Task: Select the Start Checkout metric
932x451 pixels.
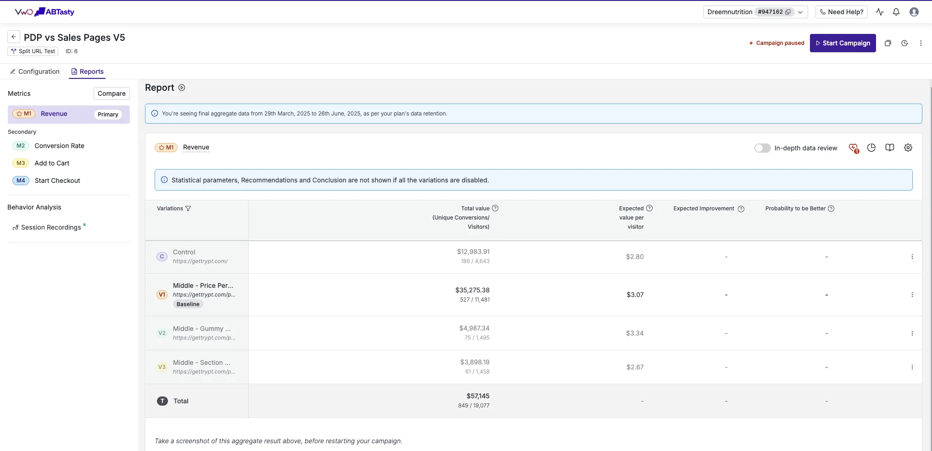Action: [57, 181]
